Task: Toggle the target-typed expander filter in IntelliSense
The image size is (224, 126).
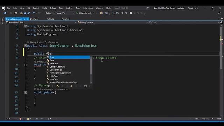Action: tap(48, 86)
